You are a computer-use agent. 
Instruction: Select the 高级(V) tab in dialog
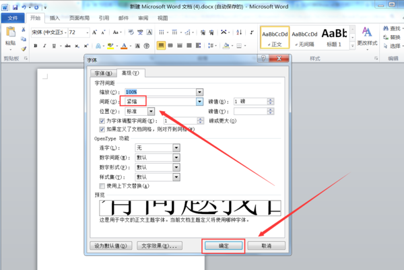pos(131,73)
